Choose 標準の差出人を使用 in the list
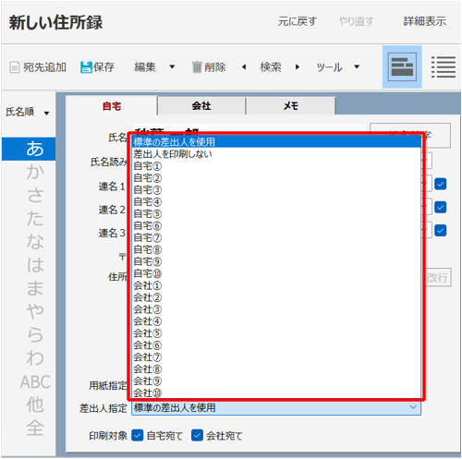This screenshot has height=459, width=462. point(276,142)
